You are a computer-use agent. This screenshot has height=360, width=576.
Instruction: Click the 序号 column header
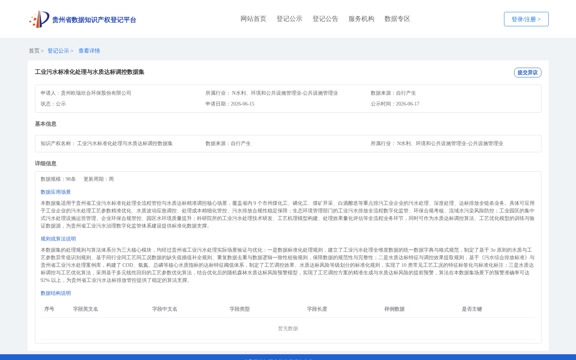[49, 309]
